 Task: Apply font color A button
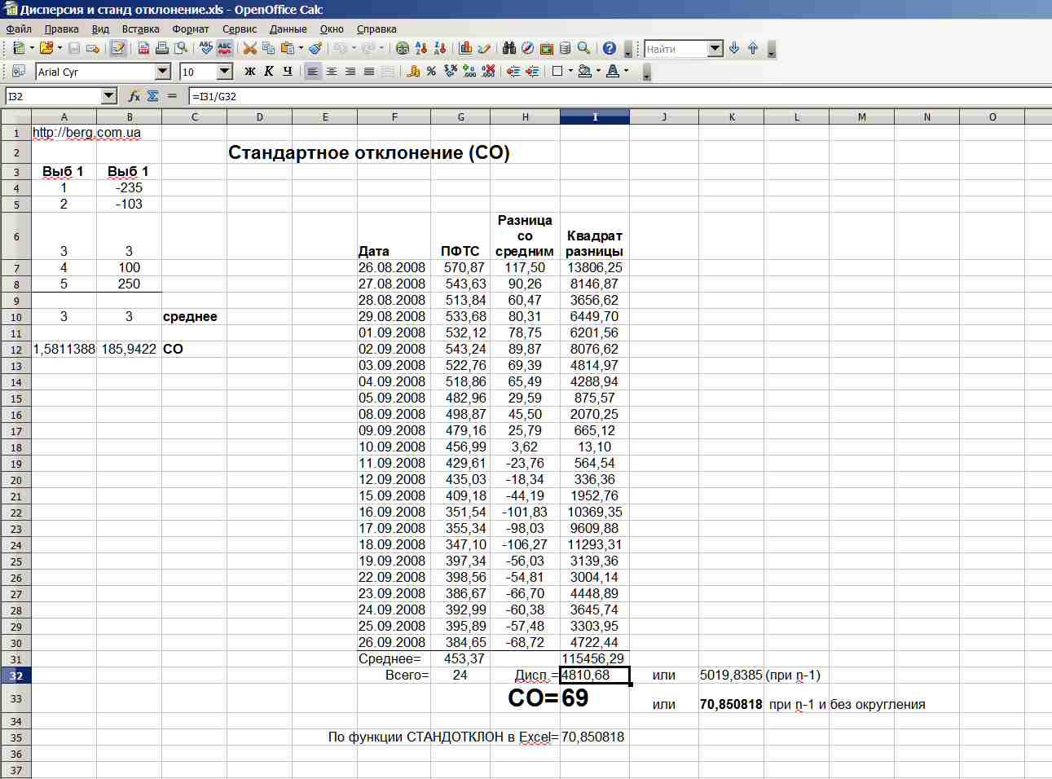click(613, 72)
